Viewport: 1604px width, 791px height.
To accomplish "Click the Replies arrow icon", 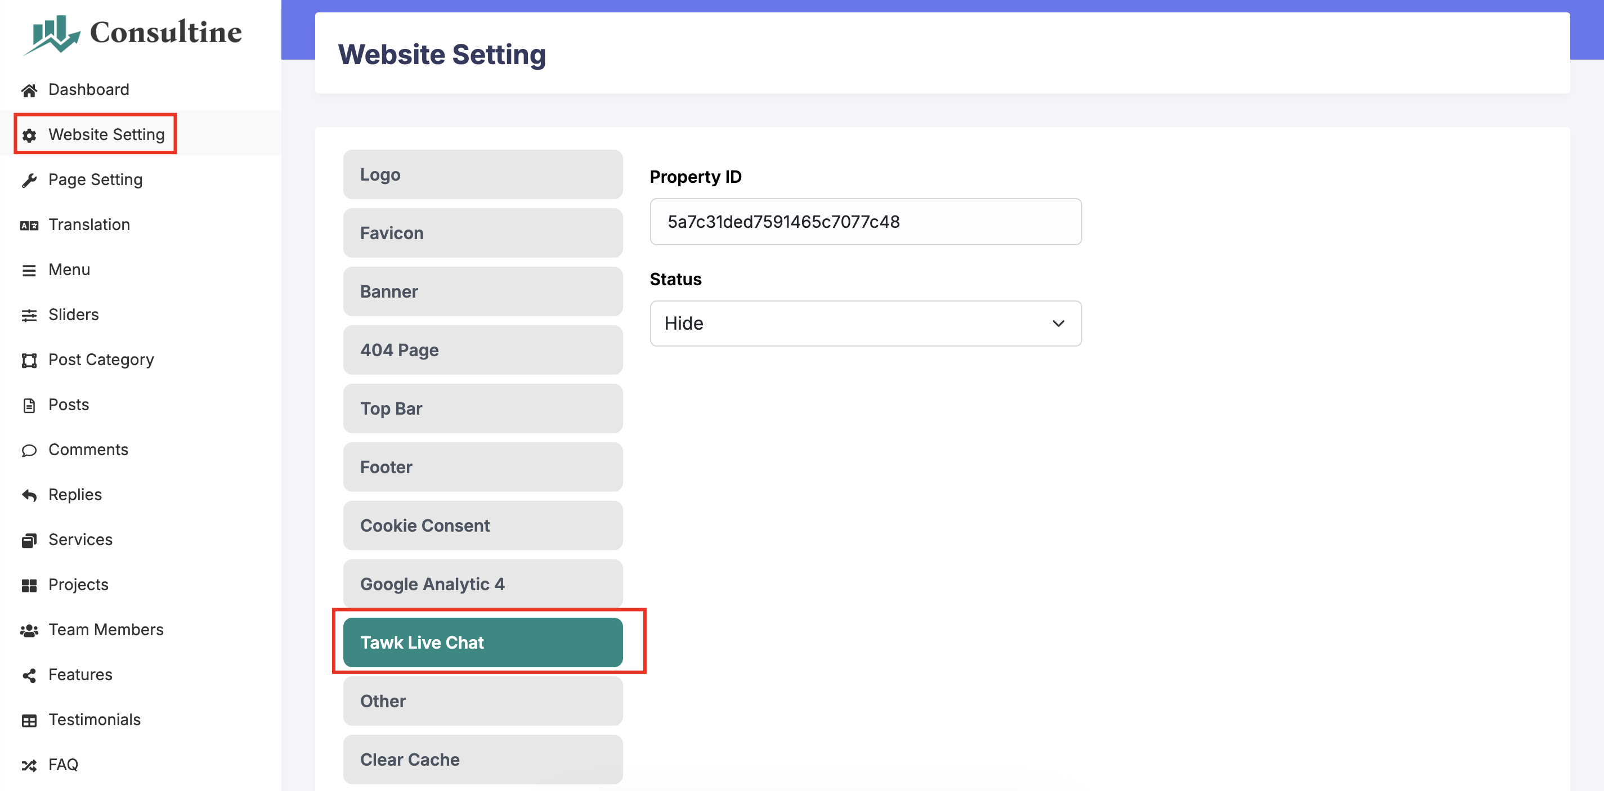I will pyautogui.click(x=29, y=496).
